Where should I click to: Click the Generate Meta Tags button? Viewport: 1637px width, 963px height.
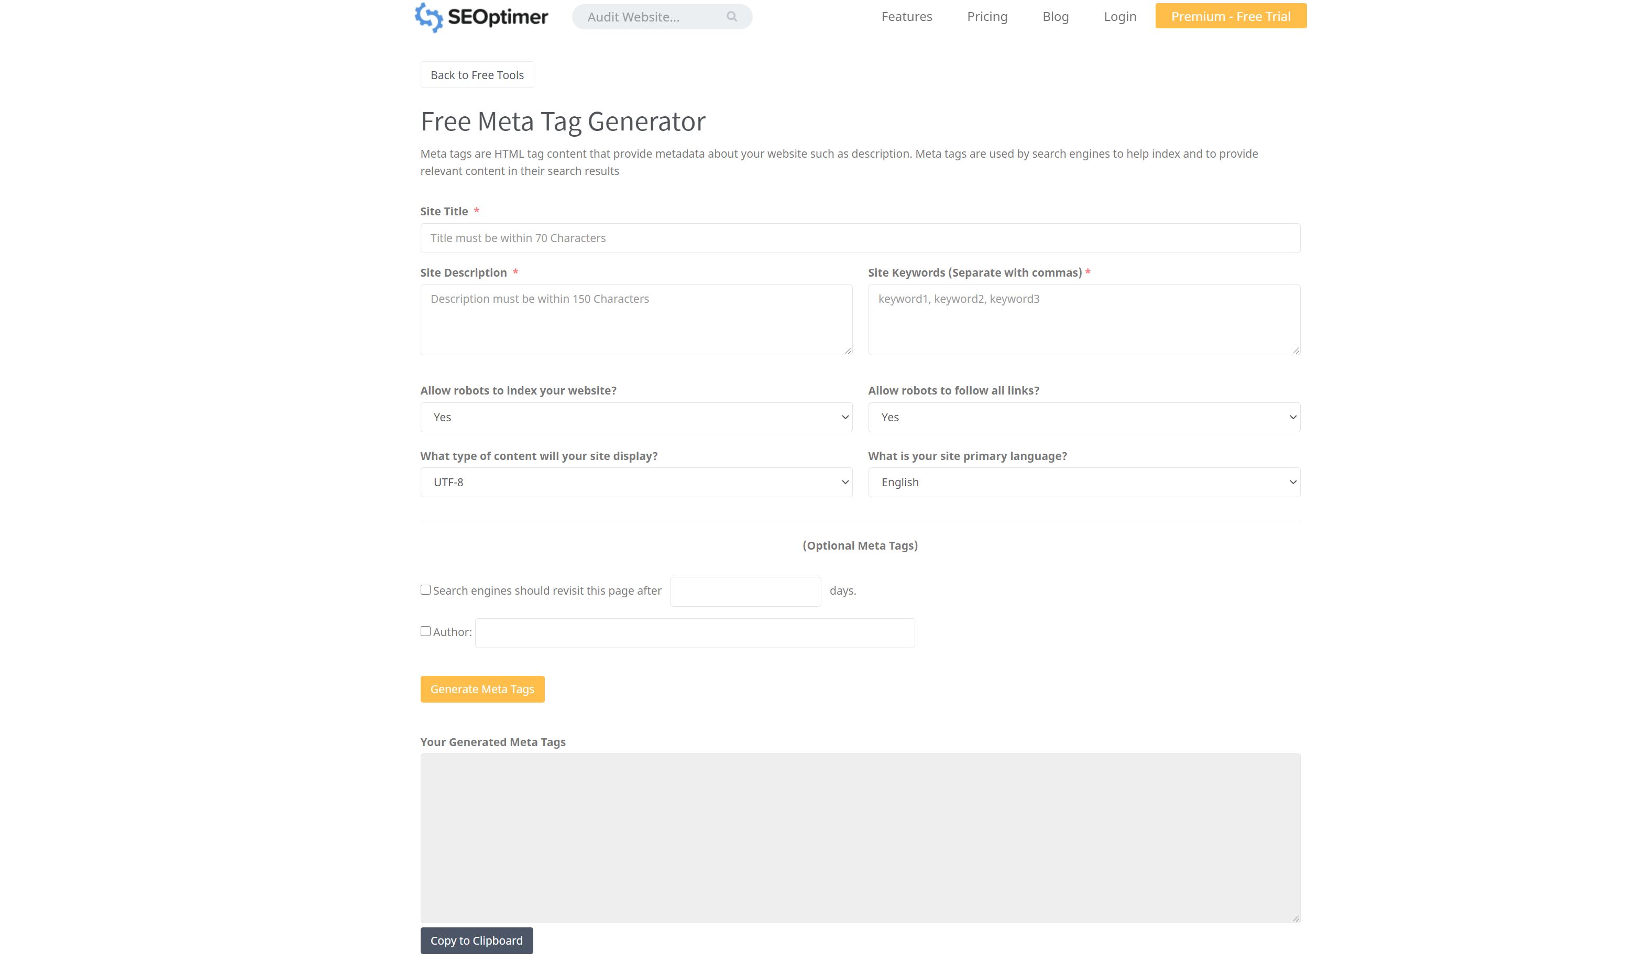pos(482,689)
